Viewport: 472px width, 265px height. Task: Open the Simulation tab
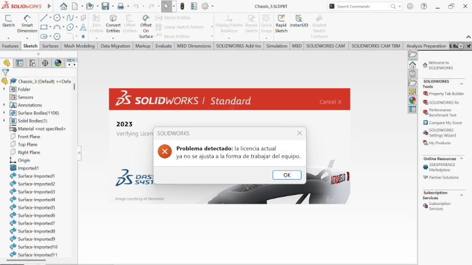(277, 46)
